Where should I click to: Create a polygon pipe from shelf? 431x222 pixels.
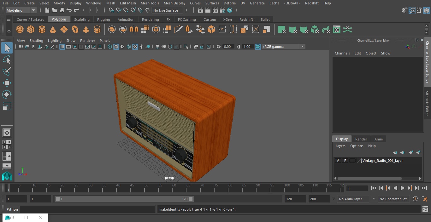pyautogui.click(x=97, y=30)
